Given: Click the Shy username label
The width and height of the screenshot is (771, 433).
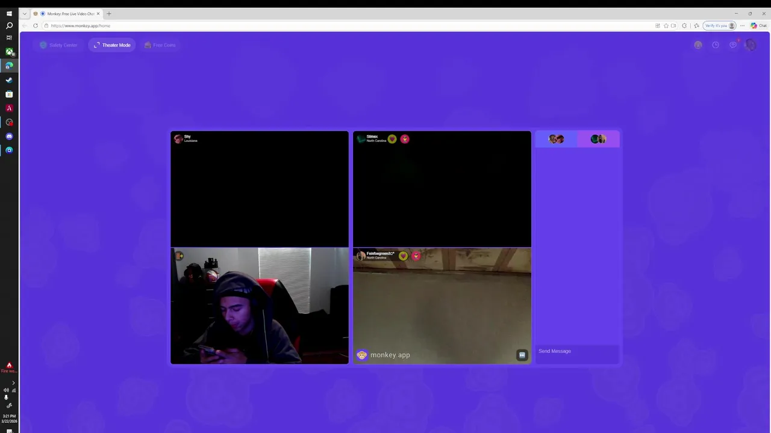Looking at the screenshot, I should pos(187,137).
